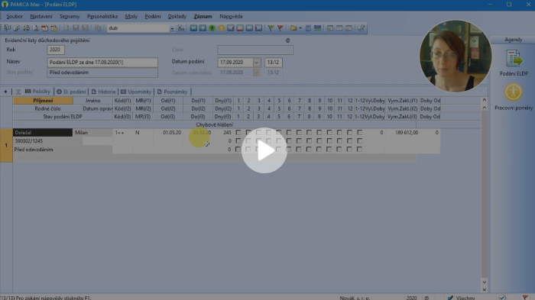Tick the month 1 checkbox in Doležal's first row
Viewport: 535px width, 300px height.
(238, 132)
